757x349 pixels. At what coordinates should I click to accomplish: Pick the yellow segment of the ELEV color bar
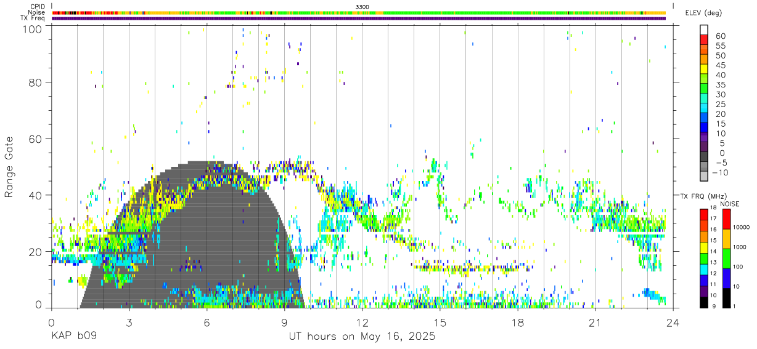pyautogui.click(x=704, y=68)
